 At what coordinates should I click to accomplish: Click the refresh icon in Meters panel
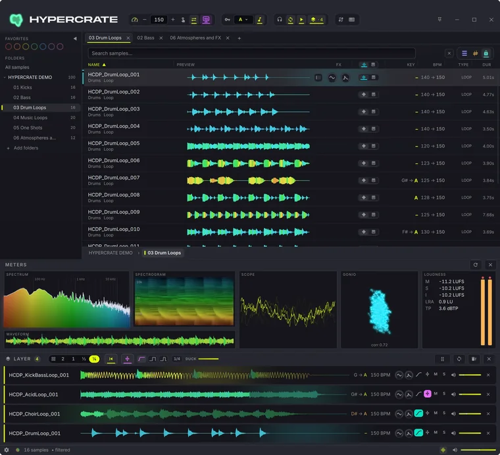(x=476, y=265)
